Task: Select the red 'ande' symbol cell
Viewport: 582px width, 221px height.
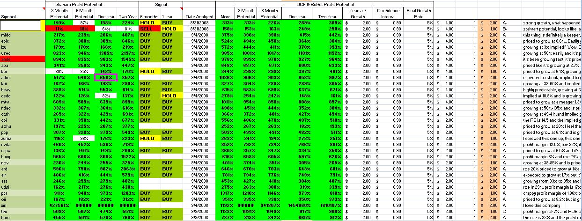Action: tap(22, 59)
